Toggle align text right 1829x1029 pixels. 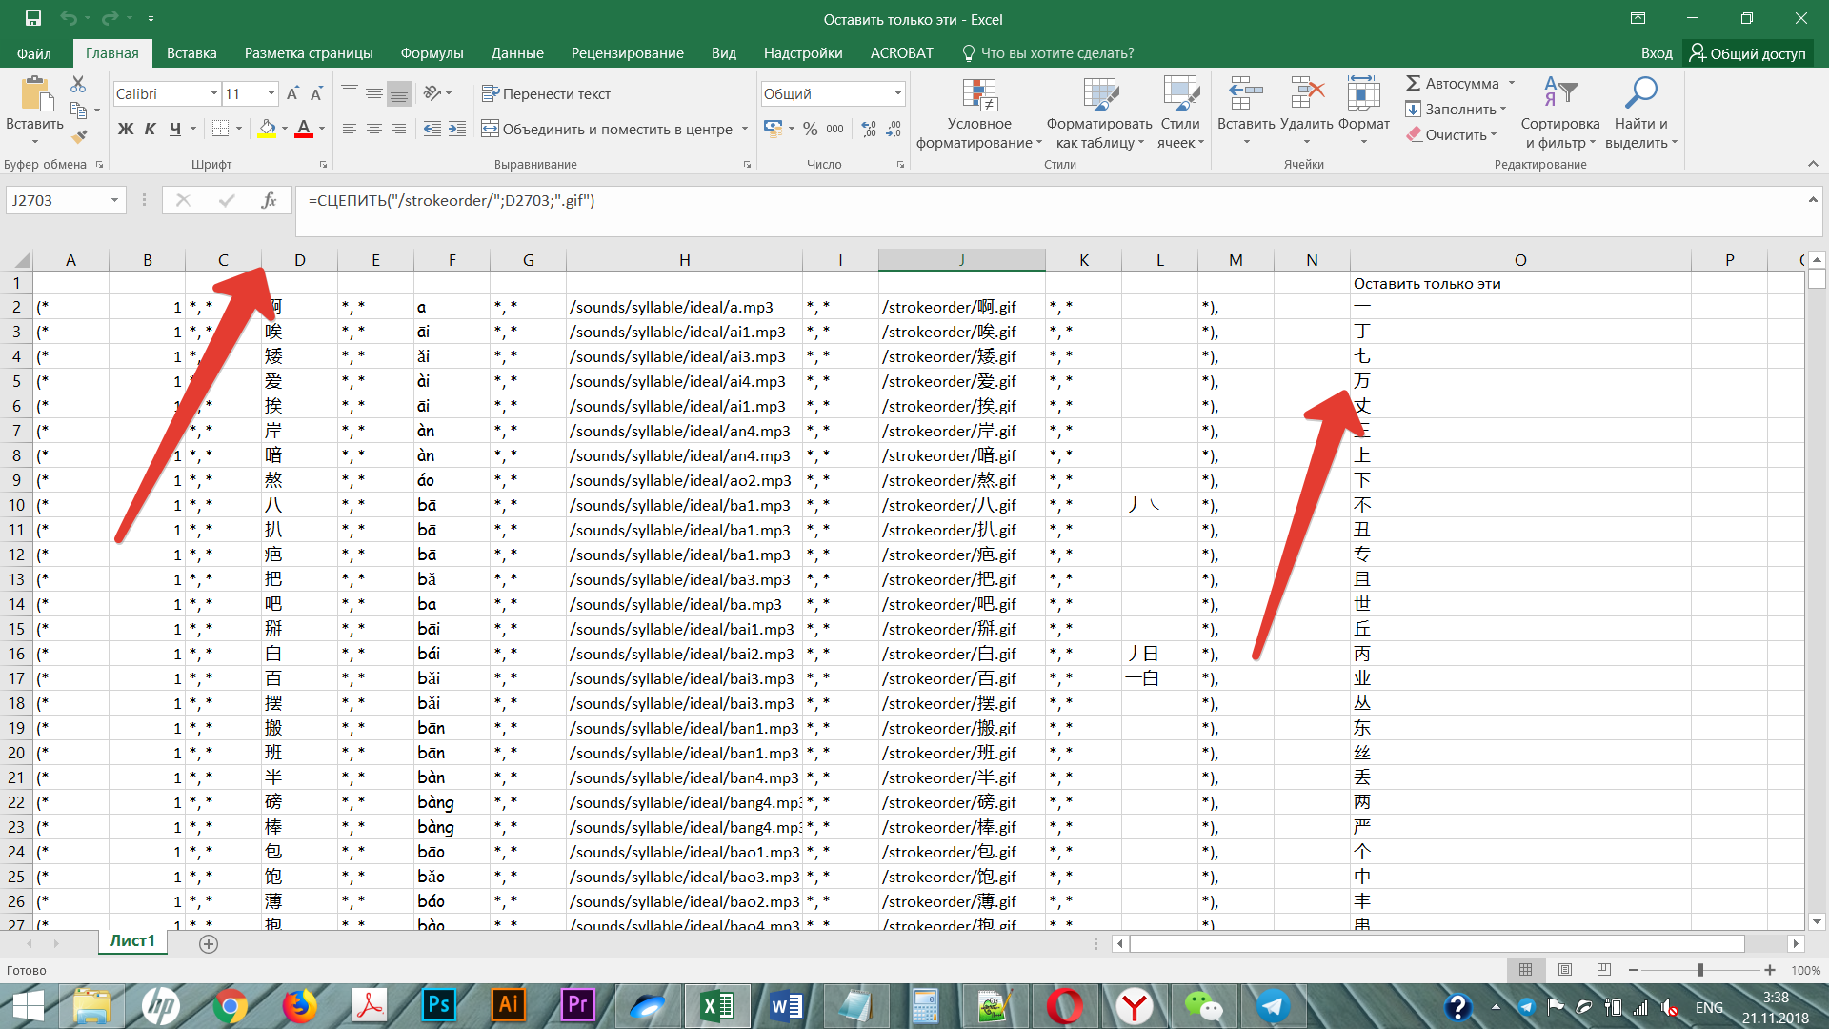tap(399, 129)
